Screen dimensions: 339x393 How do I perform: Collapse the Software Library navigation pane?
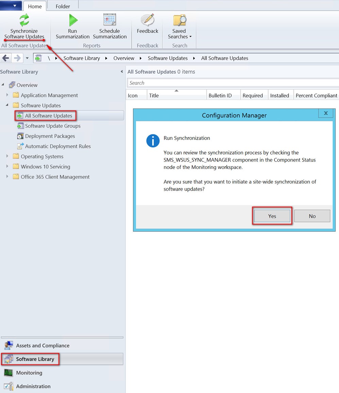click(x=122, y=71)
